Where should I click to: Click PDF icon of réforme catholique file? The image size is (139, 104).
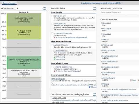(54, 71)
